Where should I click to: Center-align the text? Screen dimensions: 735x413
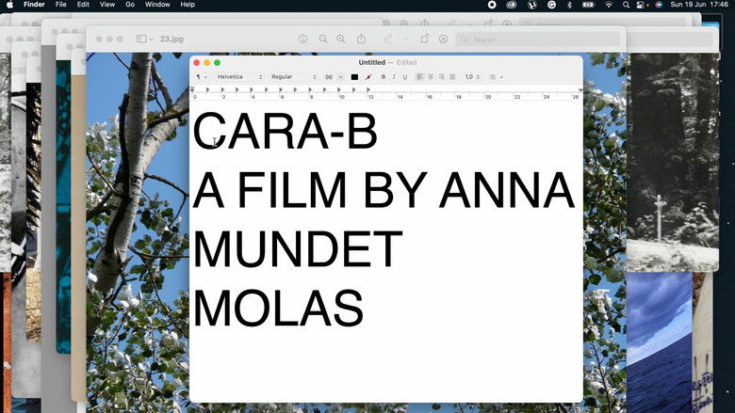click(431, 76)
